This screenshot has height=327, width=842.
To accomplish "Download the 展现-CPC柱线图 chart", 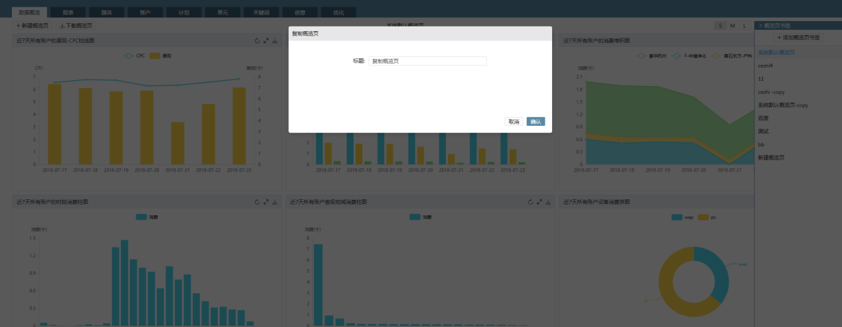I will (x=275, y=40).
